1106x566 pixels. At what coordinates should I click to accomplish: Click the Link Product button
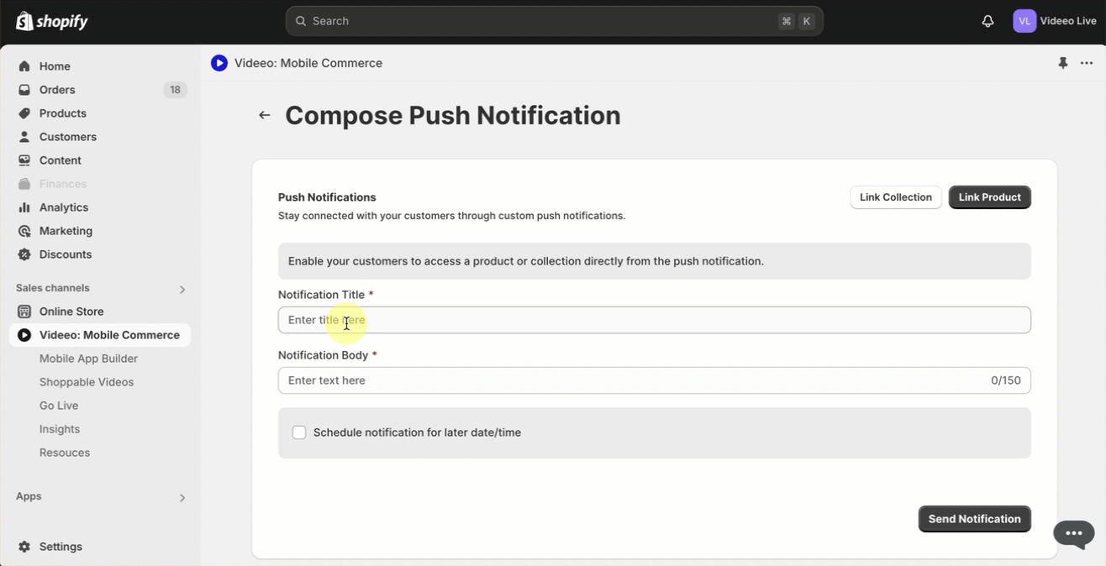pos(989,197)
